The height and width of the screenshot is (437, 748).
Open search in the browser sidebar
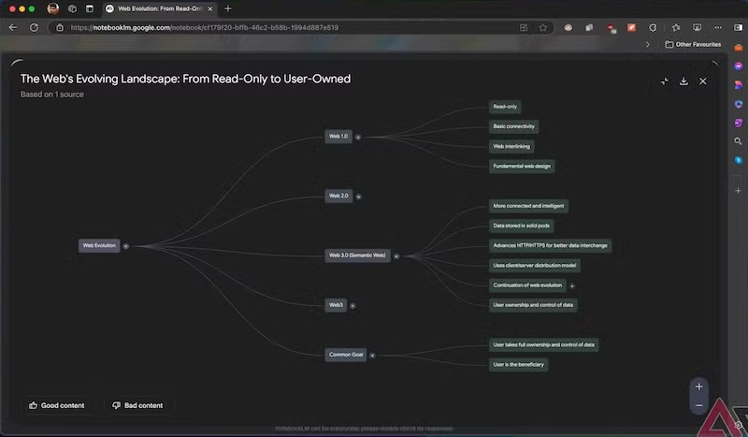click(x=738, y=141)
